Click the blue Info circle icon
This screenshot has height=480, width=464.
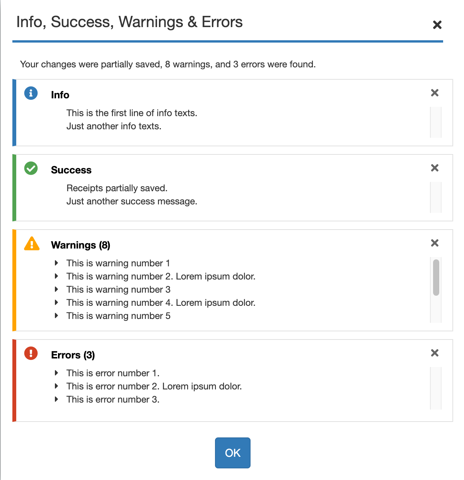coord(31,93)
